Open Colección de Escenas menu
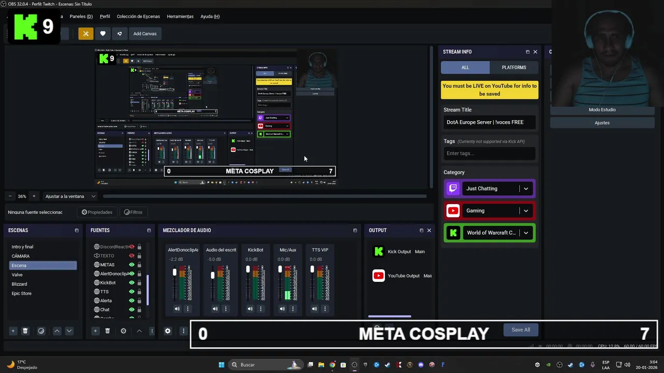The image size is (664, 373). point(139,17)
